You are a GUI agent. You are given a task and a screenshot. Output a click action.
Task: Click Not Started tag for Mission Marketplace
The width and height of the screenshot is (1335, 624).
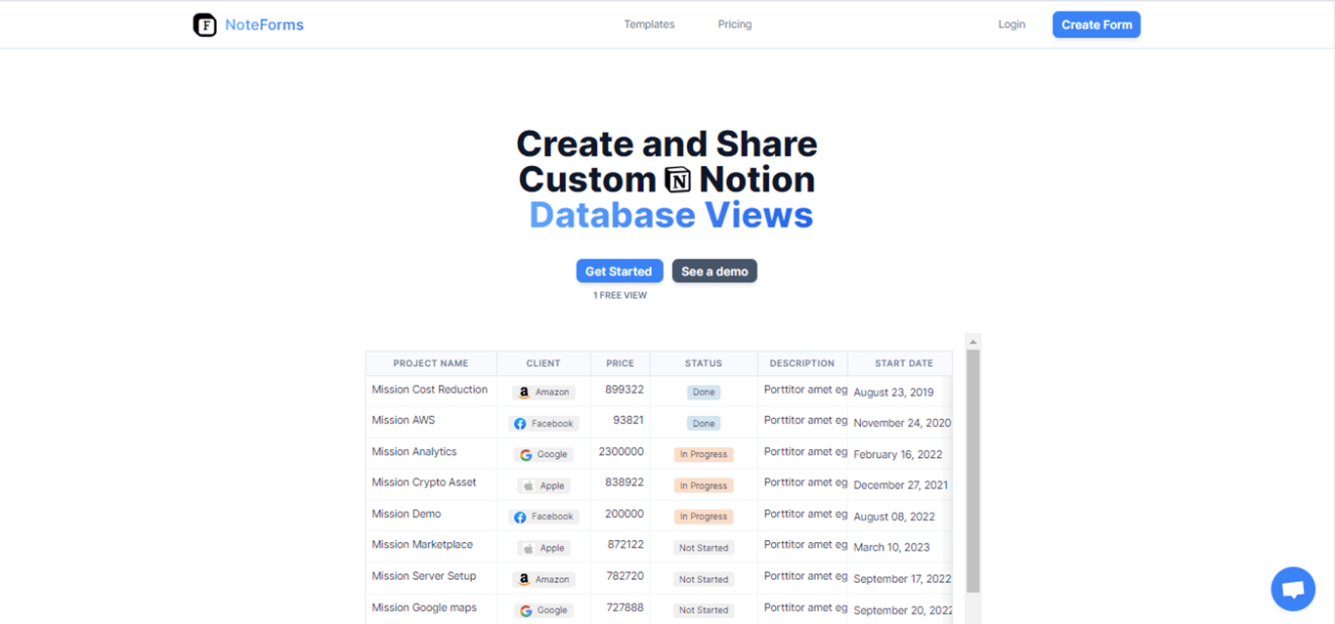coord(704,549)
